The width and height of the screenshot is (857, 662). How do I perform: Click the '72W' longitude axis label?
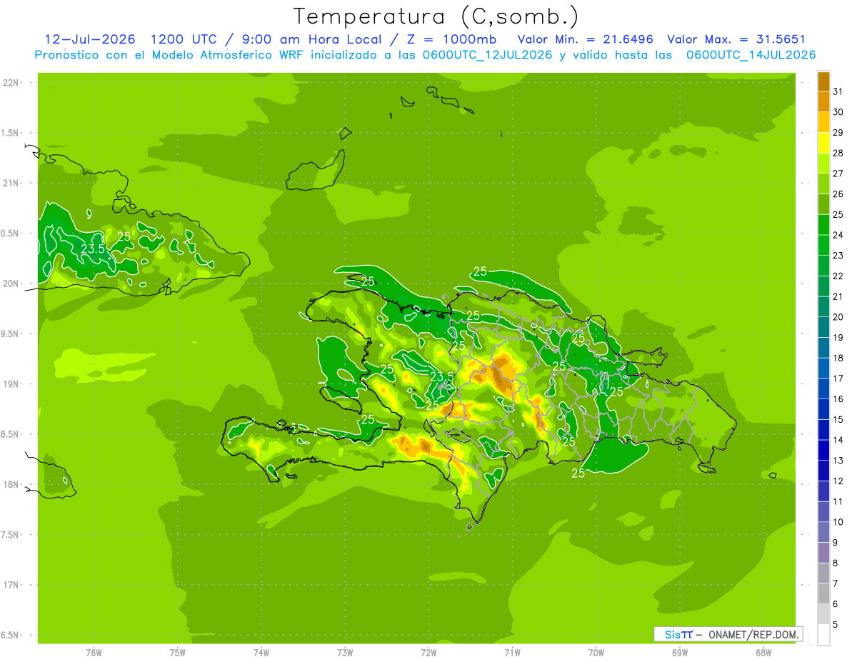429,652
